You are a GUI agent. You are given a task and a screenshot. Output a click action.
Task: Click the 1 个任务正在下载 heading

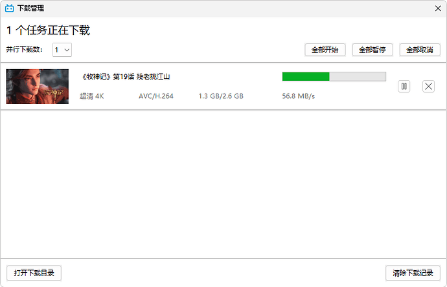tap(48, 30)
